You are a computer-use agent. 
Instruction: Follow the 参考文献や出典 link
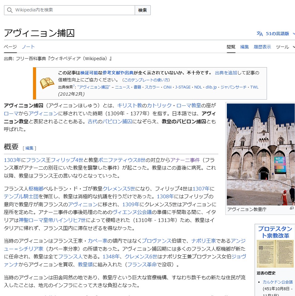[x=118, y=73]
